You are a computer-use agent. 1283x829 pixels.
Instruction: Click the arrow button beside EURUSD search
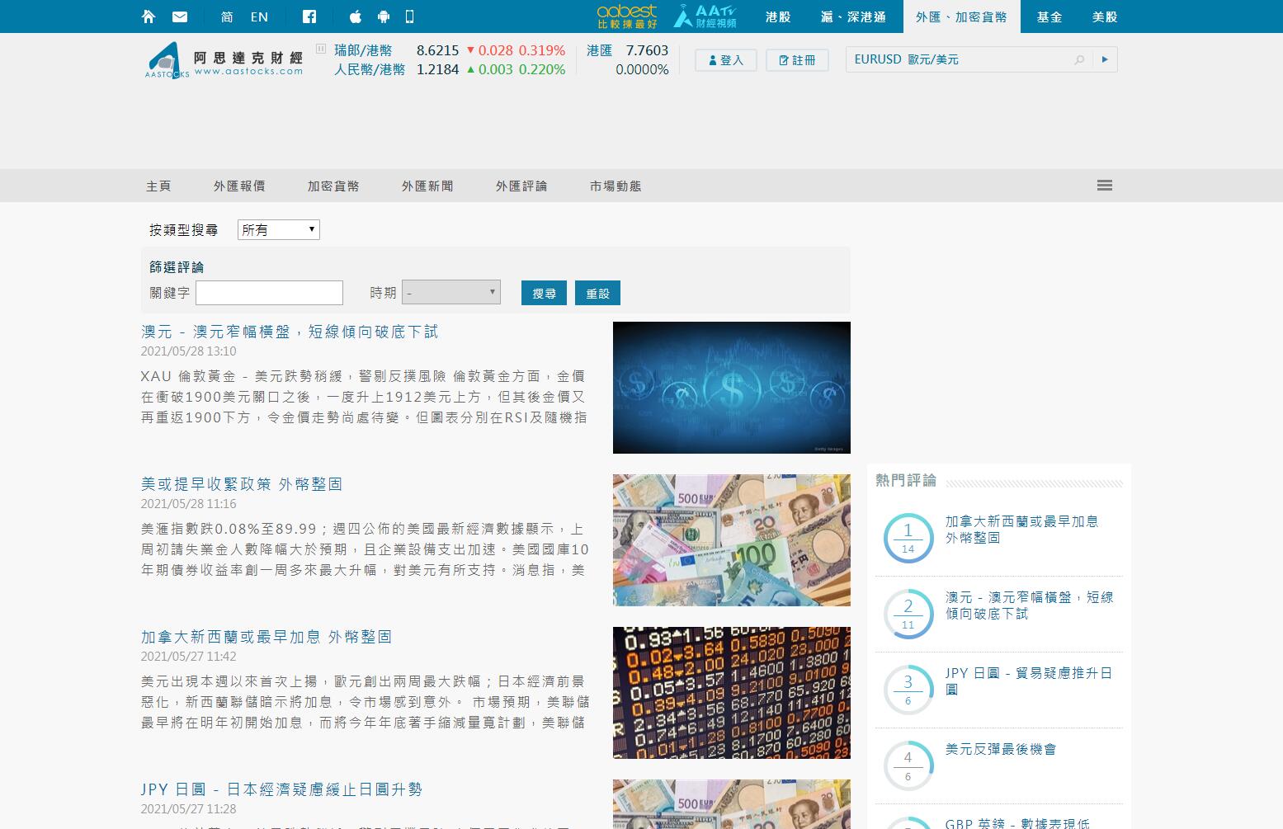pyautogui.click(x=1105, y=59)
